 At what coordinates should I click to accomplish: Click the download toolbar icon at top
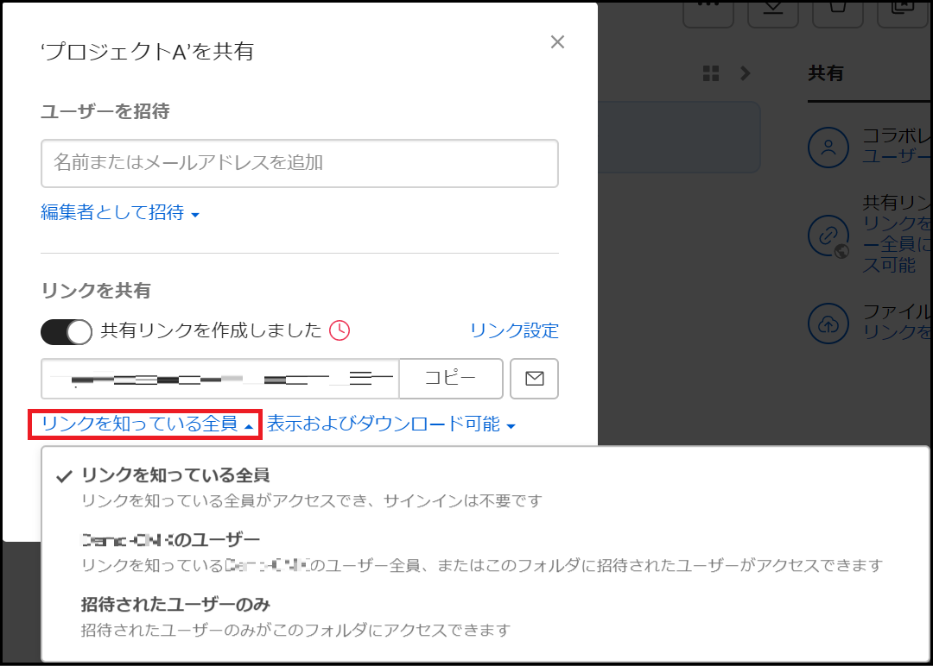[x=773, y=12]
